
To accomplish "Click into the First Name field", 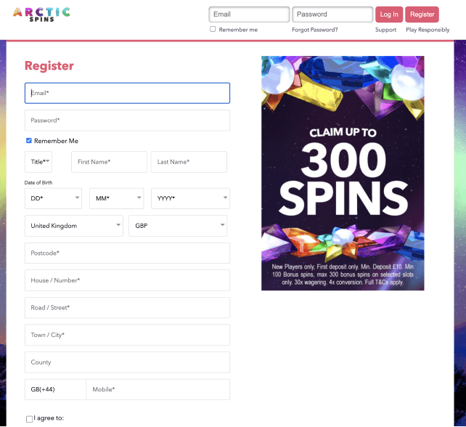I will (109, 162).
